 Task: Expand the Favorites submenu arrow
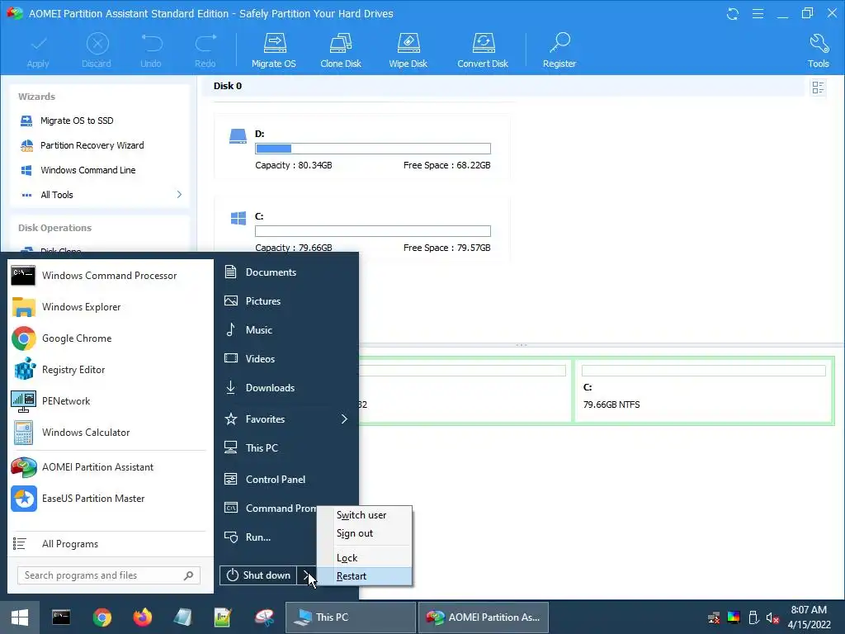coord(344,419)
